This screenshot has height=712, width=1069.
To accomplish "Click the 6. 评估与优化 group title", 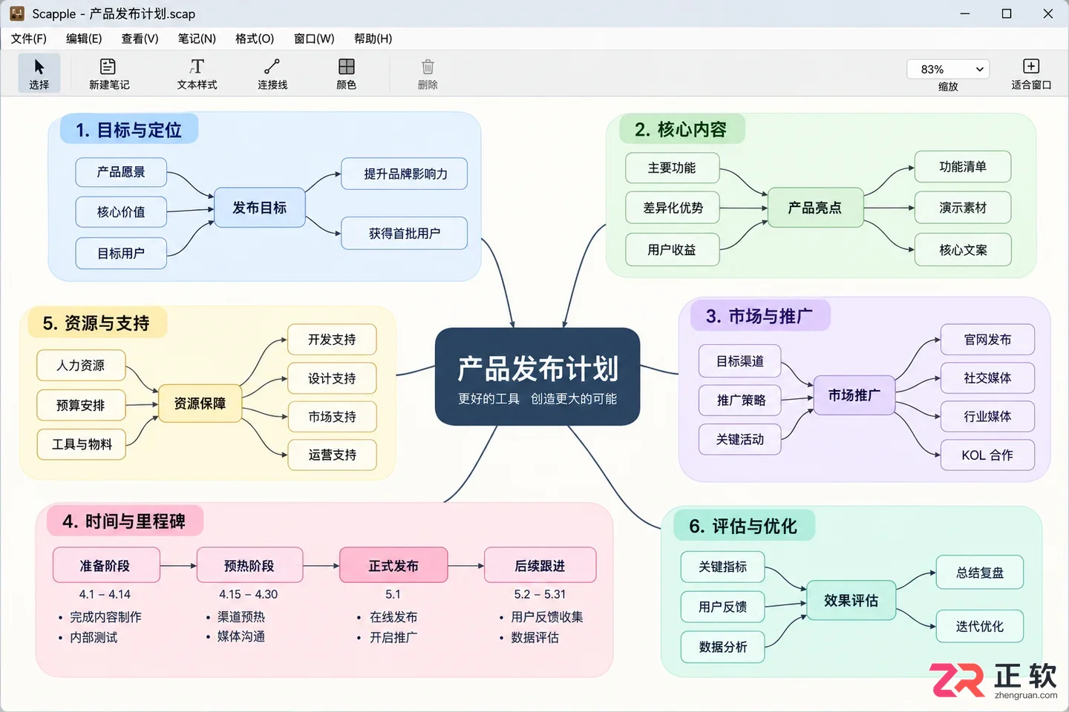I will [x=743, y=526].
